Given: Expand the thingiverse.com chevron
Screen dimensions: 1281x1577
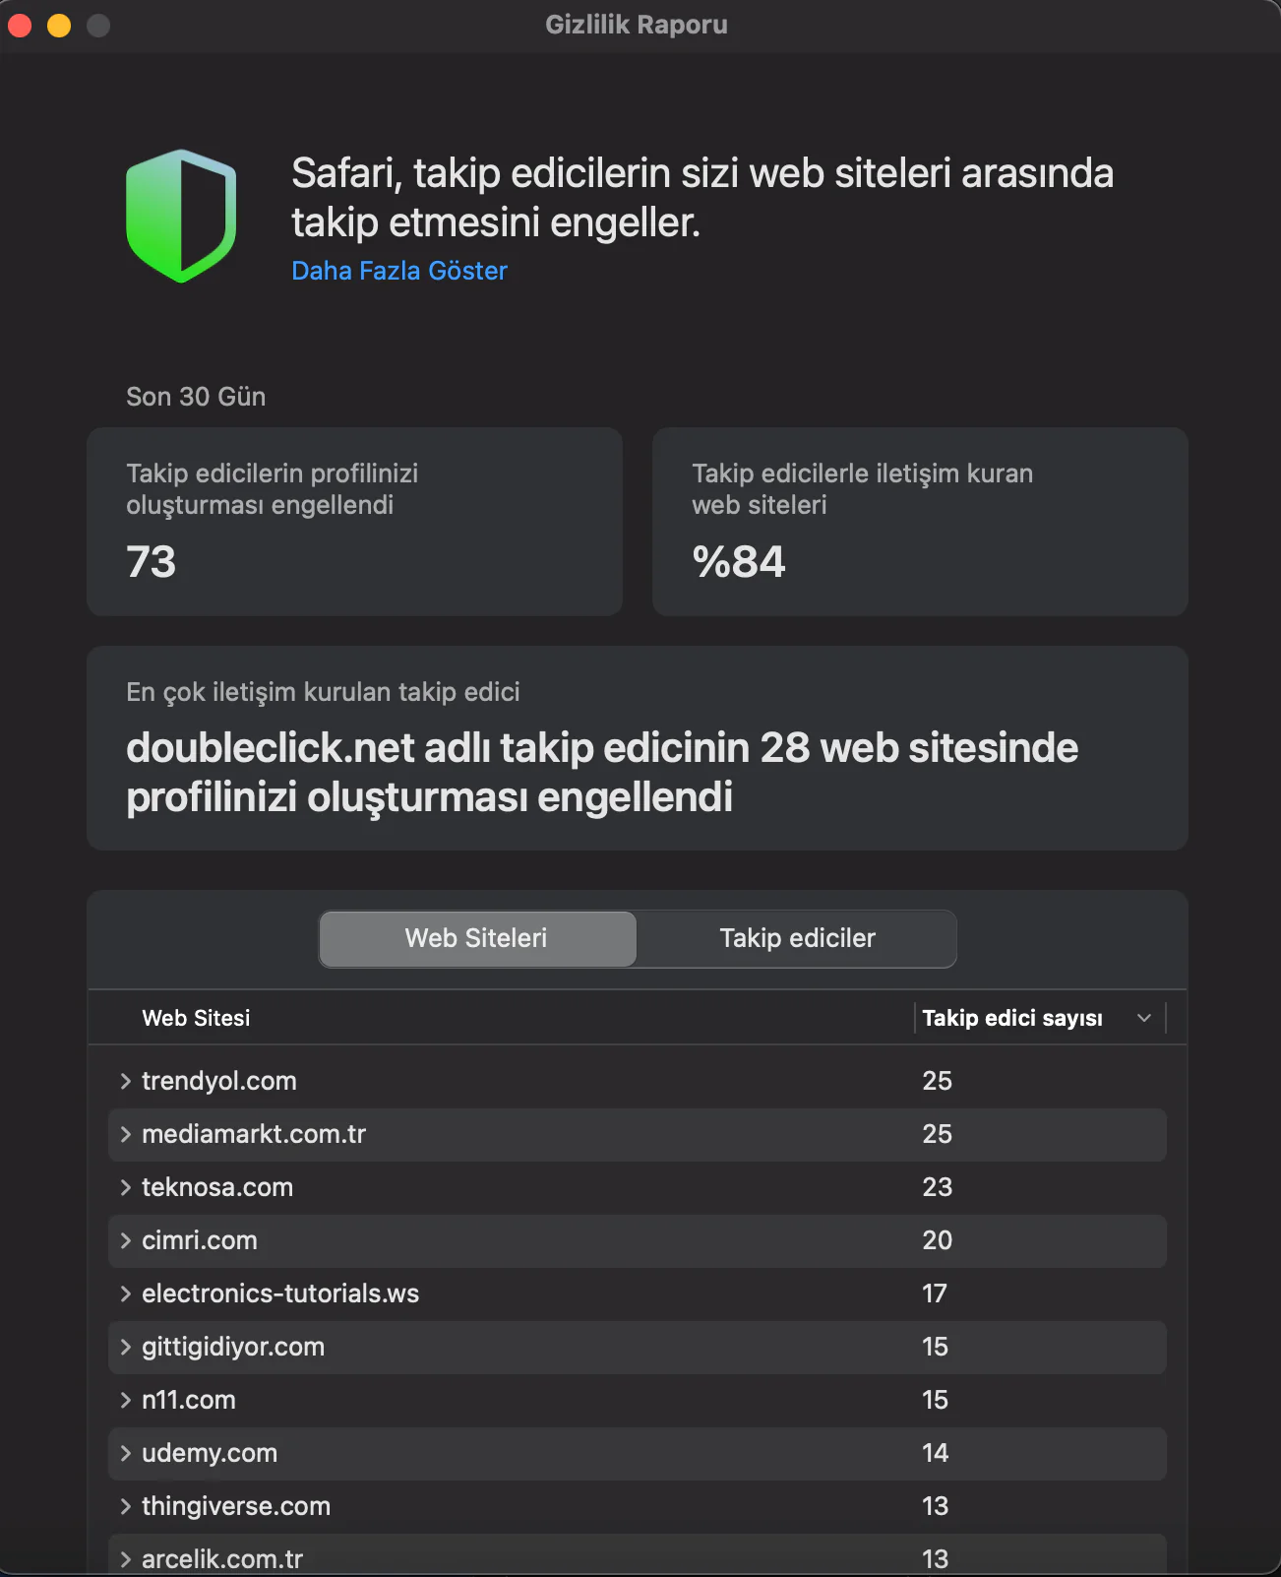Looking at the screenshot, I should 126,1506.
